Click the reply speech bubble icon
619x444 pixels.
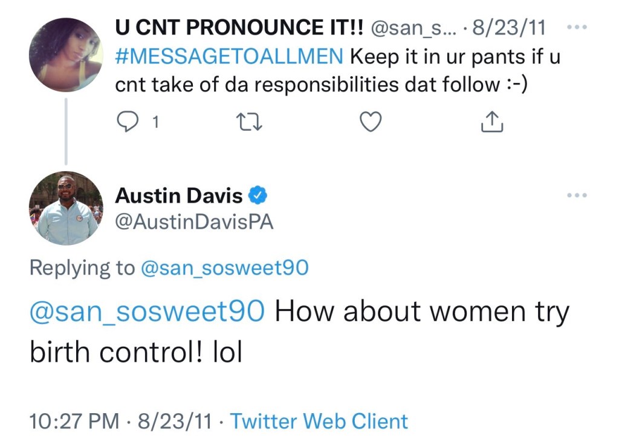[128, 123]
